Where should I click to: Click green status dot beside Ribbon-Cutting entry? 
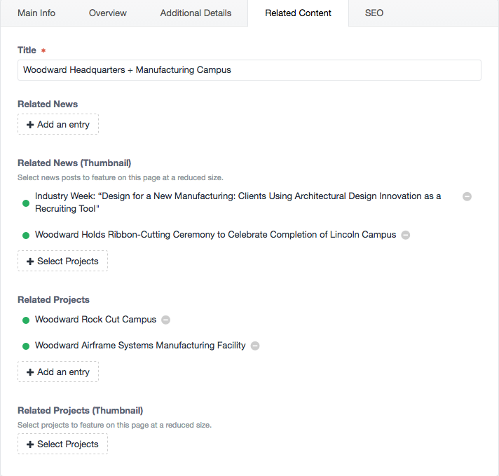point(26,236)
